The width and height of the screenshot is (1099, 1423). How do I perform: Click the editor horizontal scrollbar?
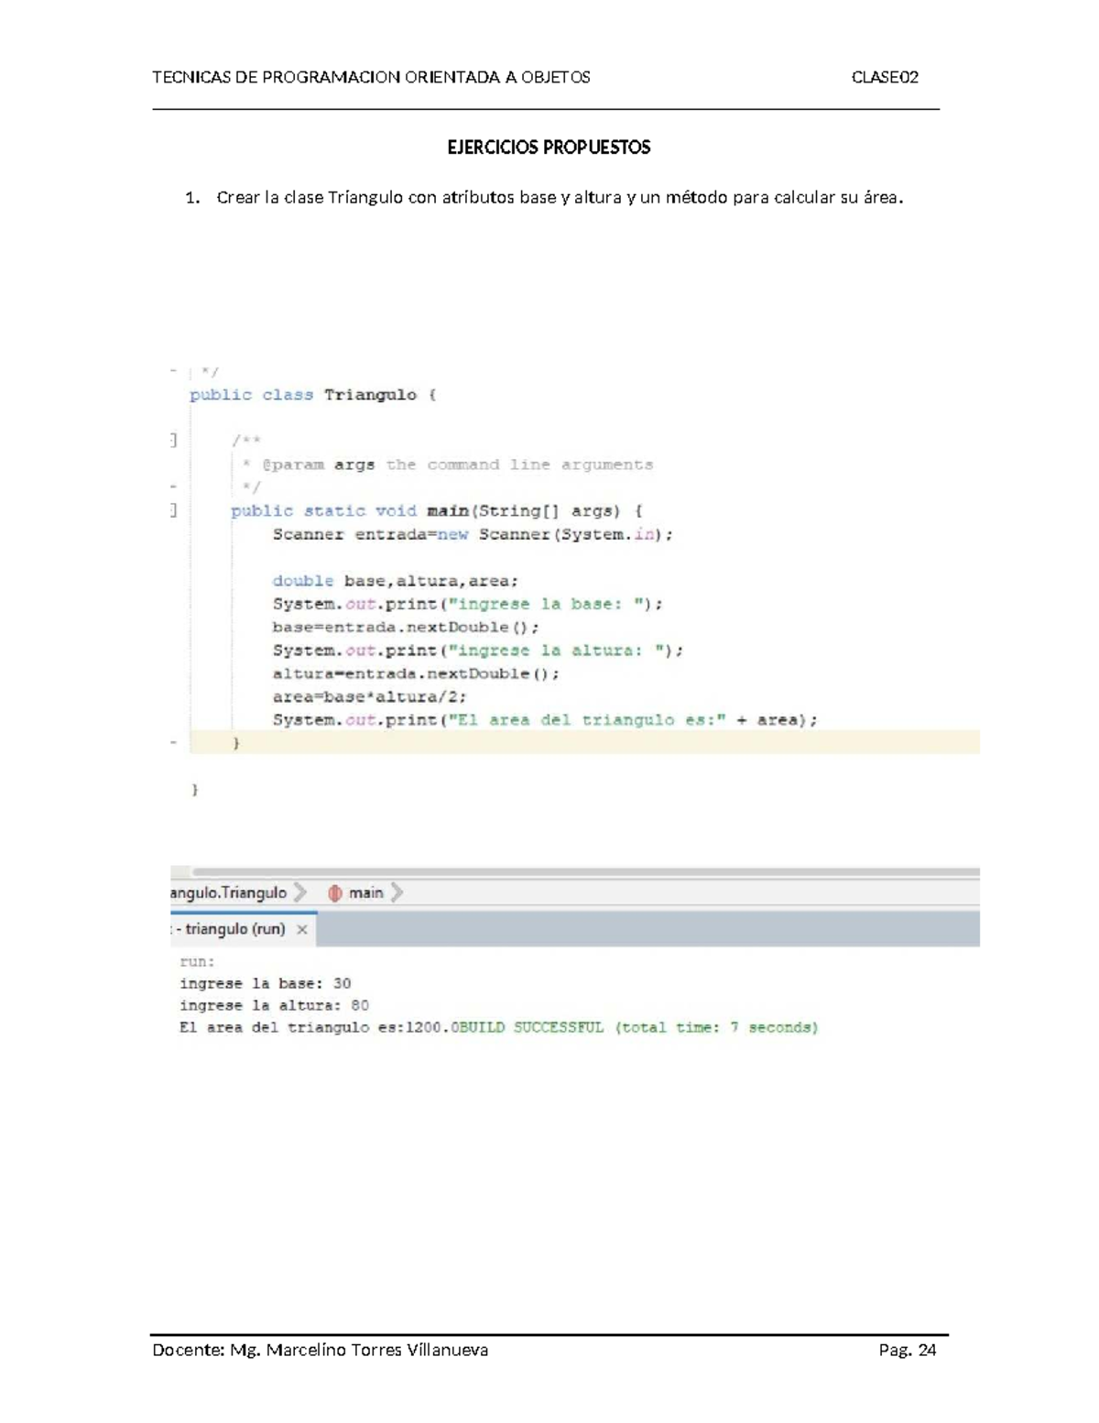pyautogui.click(x=586, y=872)
